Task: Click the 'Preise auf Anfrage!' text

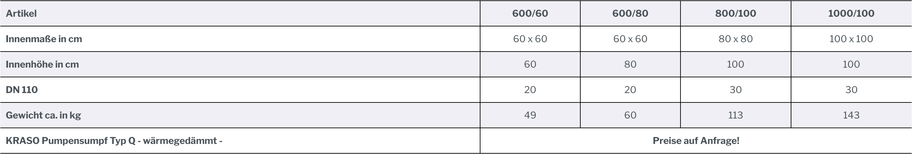Action: (696, 141)
